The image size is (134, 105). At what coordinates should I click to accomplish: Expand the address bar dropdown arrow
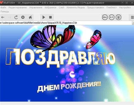(x=133, y=23)
